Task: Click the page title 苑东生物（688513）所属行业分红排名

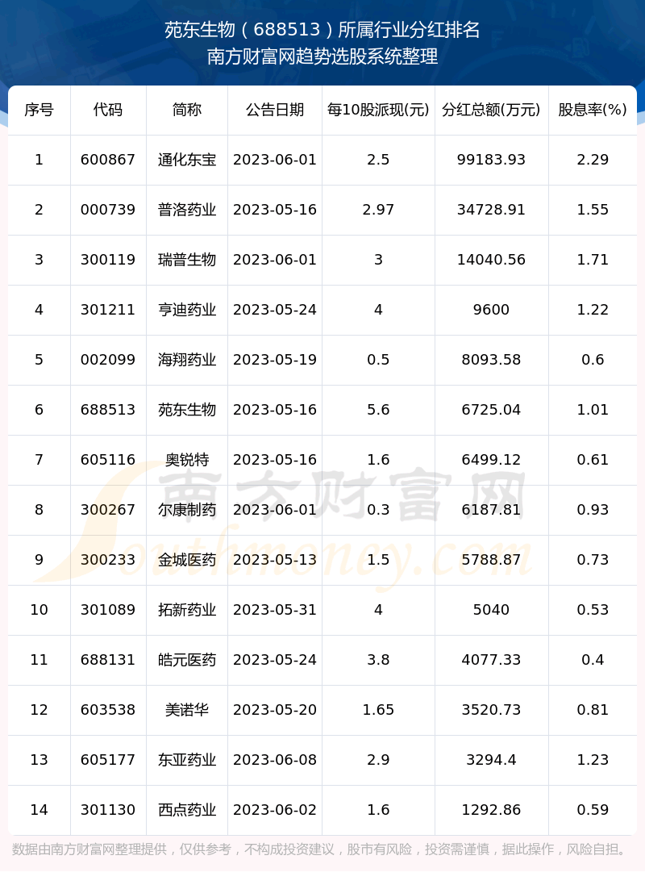Action: pyautogui.click(x=322, y=31)
